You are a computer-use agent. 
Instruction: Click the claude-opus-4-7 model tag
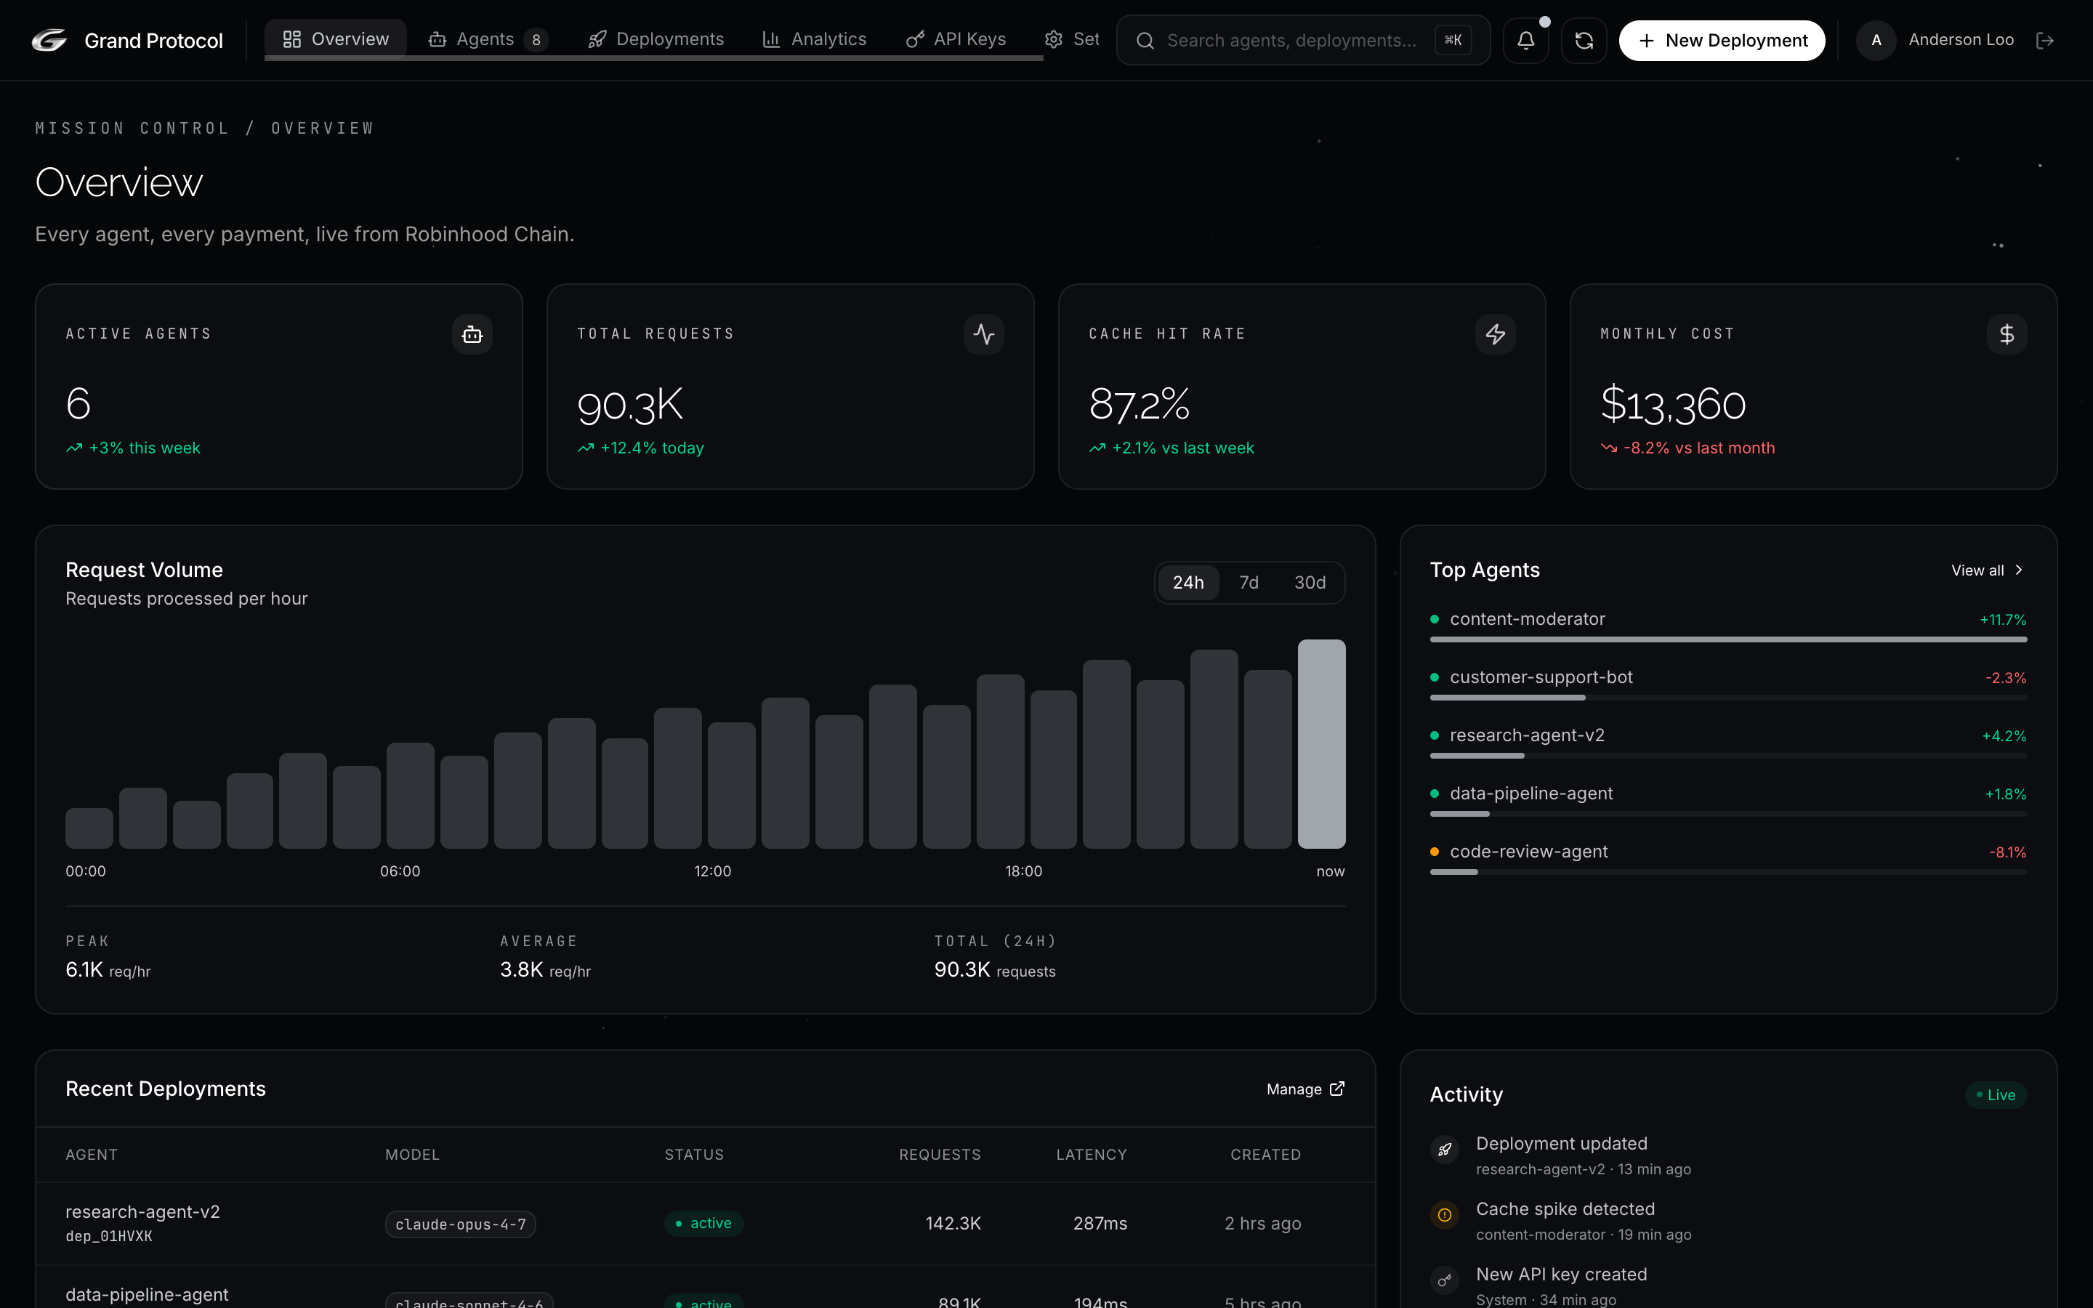(460, 1224)
